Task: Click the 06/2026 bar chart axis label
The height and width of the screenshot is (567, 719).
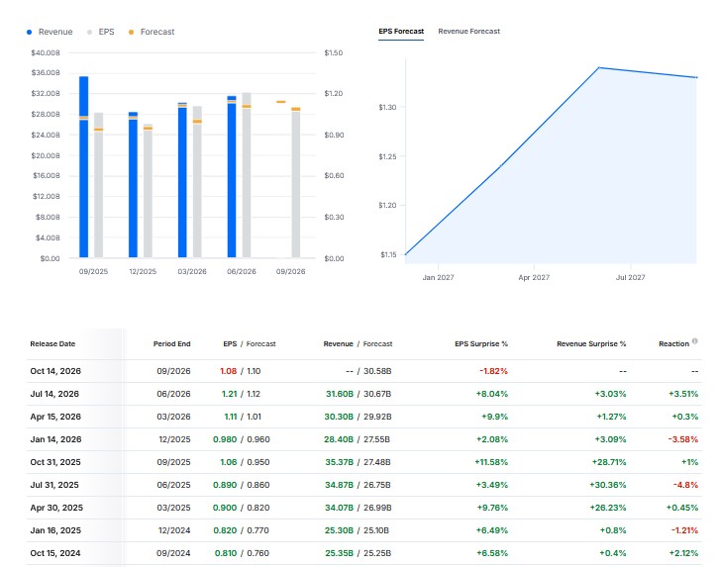Action: tap(242, 271)
